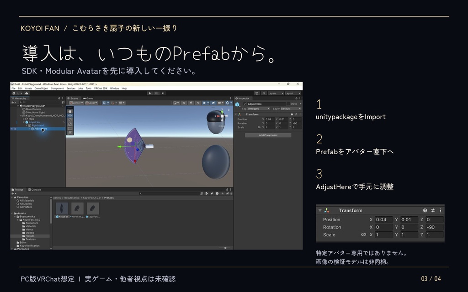
Task: Click the Position X field 0.04
Action: point(270,119)
